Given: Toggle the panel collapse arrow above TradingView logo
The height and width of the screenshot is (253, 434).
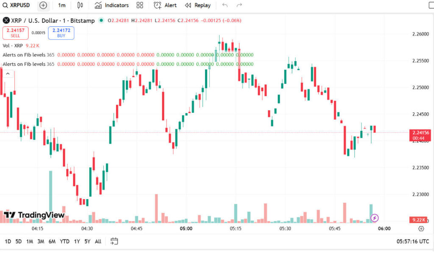Looking at the screenshot, I should coord(7,73).
